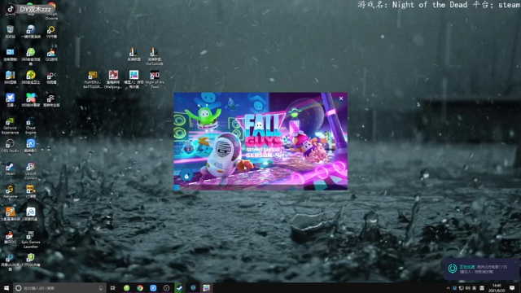Launch the Ubisoft Connect desktop shortcut

click(x=31, y=171)
